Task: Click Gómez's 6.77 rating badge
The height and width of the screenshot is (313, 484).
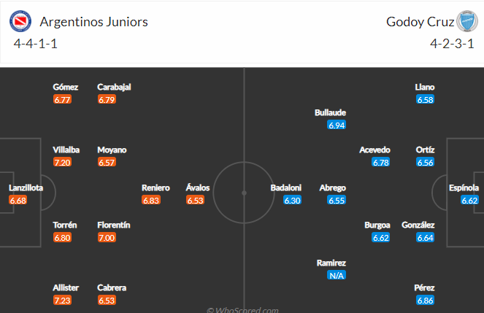Action: 62,99
